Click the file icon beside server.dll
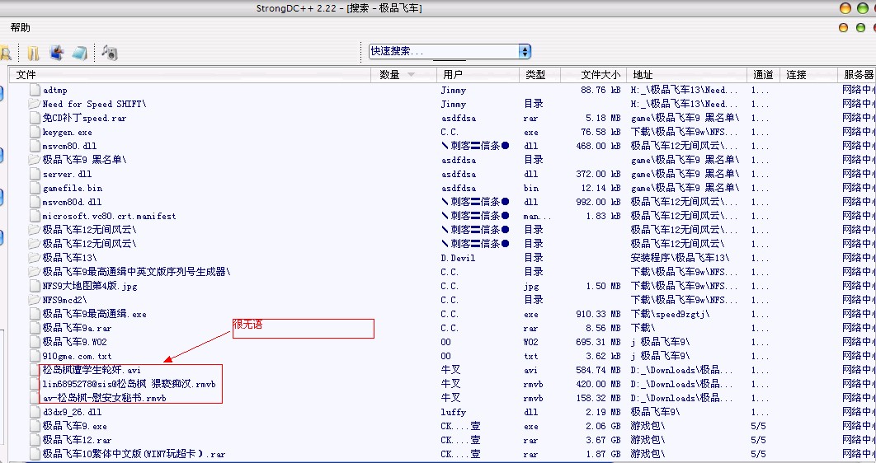876x463 pixels. (x=35, y=174)
